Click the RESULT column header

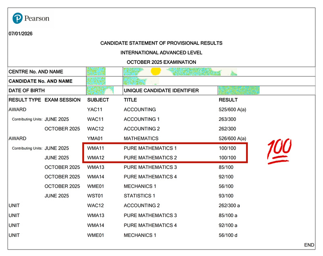pyautogui.click(x=228, y=100)
